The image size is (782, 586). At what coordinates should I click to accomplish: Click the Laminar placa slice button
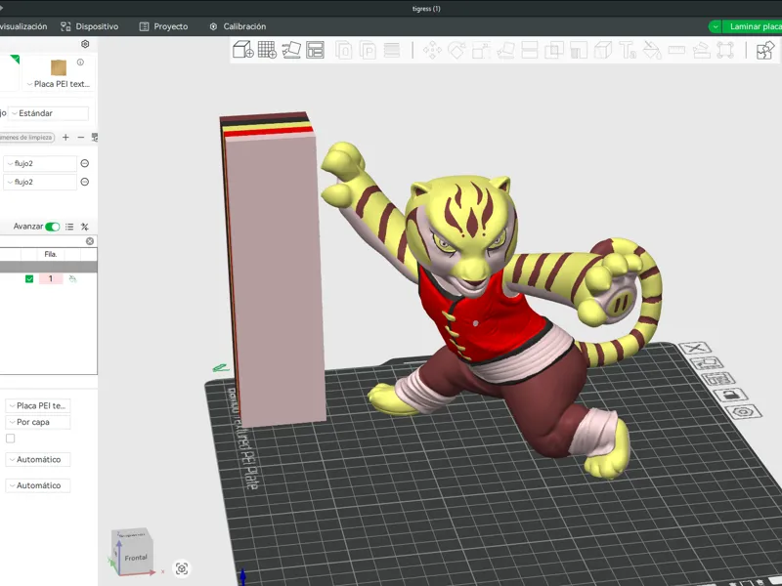click(753, 26)
